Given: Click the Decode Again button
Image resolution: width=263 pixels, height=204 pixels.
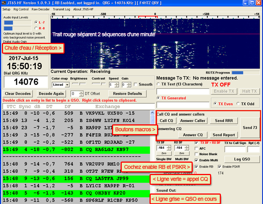Looking at the screenshot, I should (x=51, y=94).
